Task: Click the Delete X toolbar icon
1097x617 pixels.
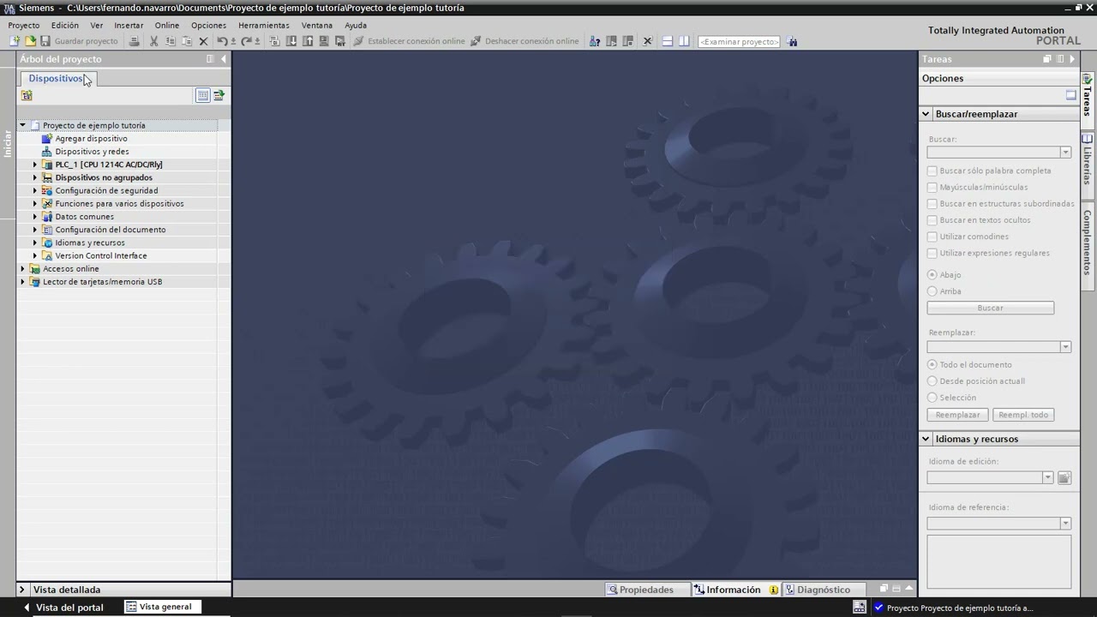Action: (x=203, y=41)
